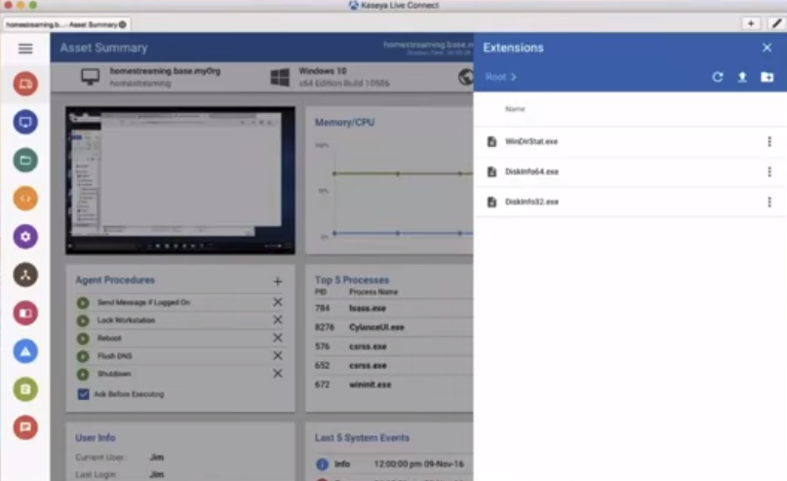
Task: Click the csrss.exe process with PID 576
Action: point(394,347)
